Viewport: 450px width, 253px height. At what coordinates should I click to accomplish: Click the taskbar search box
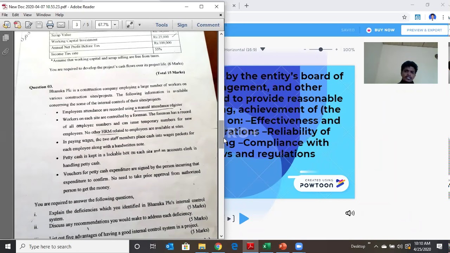73,246
